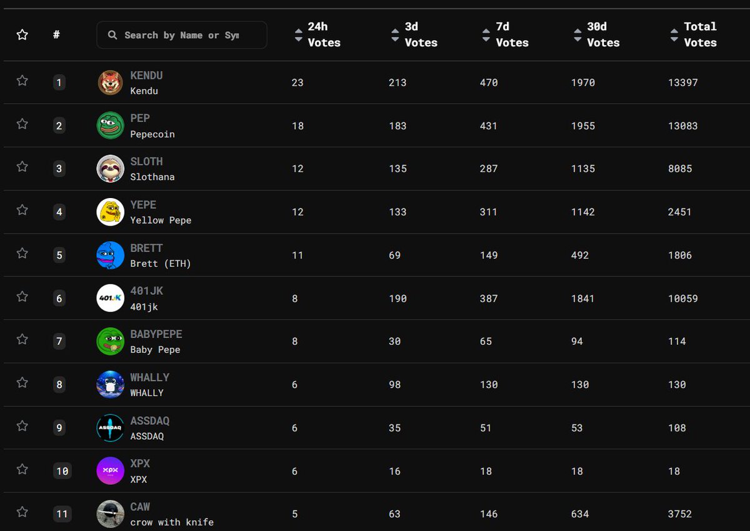Open the CAW coin link
Screen dimensions: 750x531
pos(140,507)
